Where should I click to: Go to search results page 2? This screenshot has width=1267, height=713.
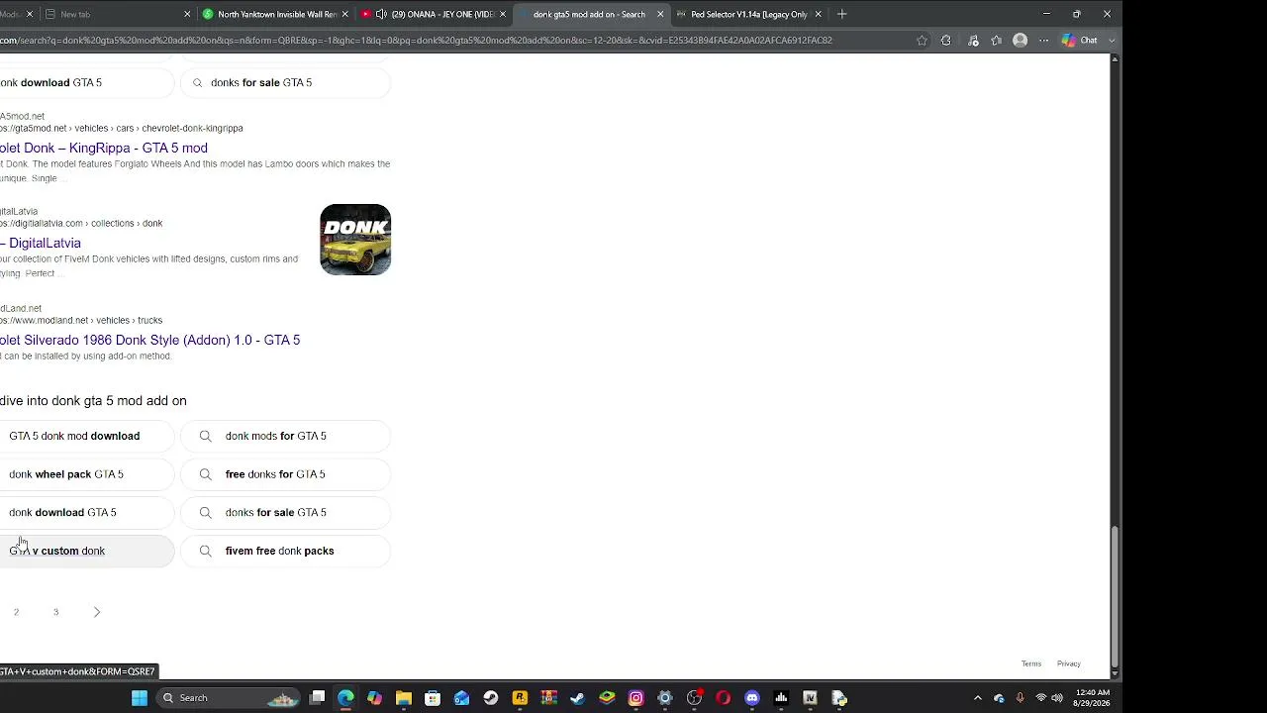(x=16, y=612)
